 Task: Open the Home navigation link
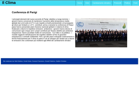[x=80, y=3]
